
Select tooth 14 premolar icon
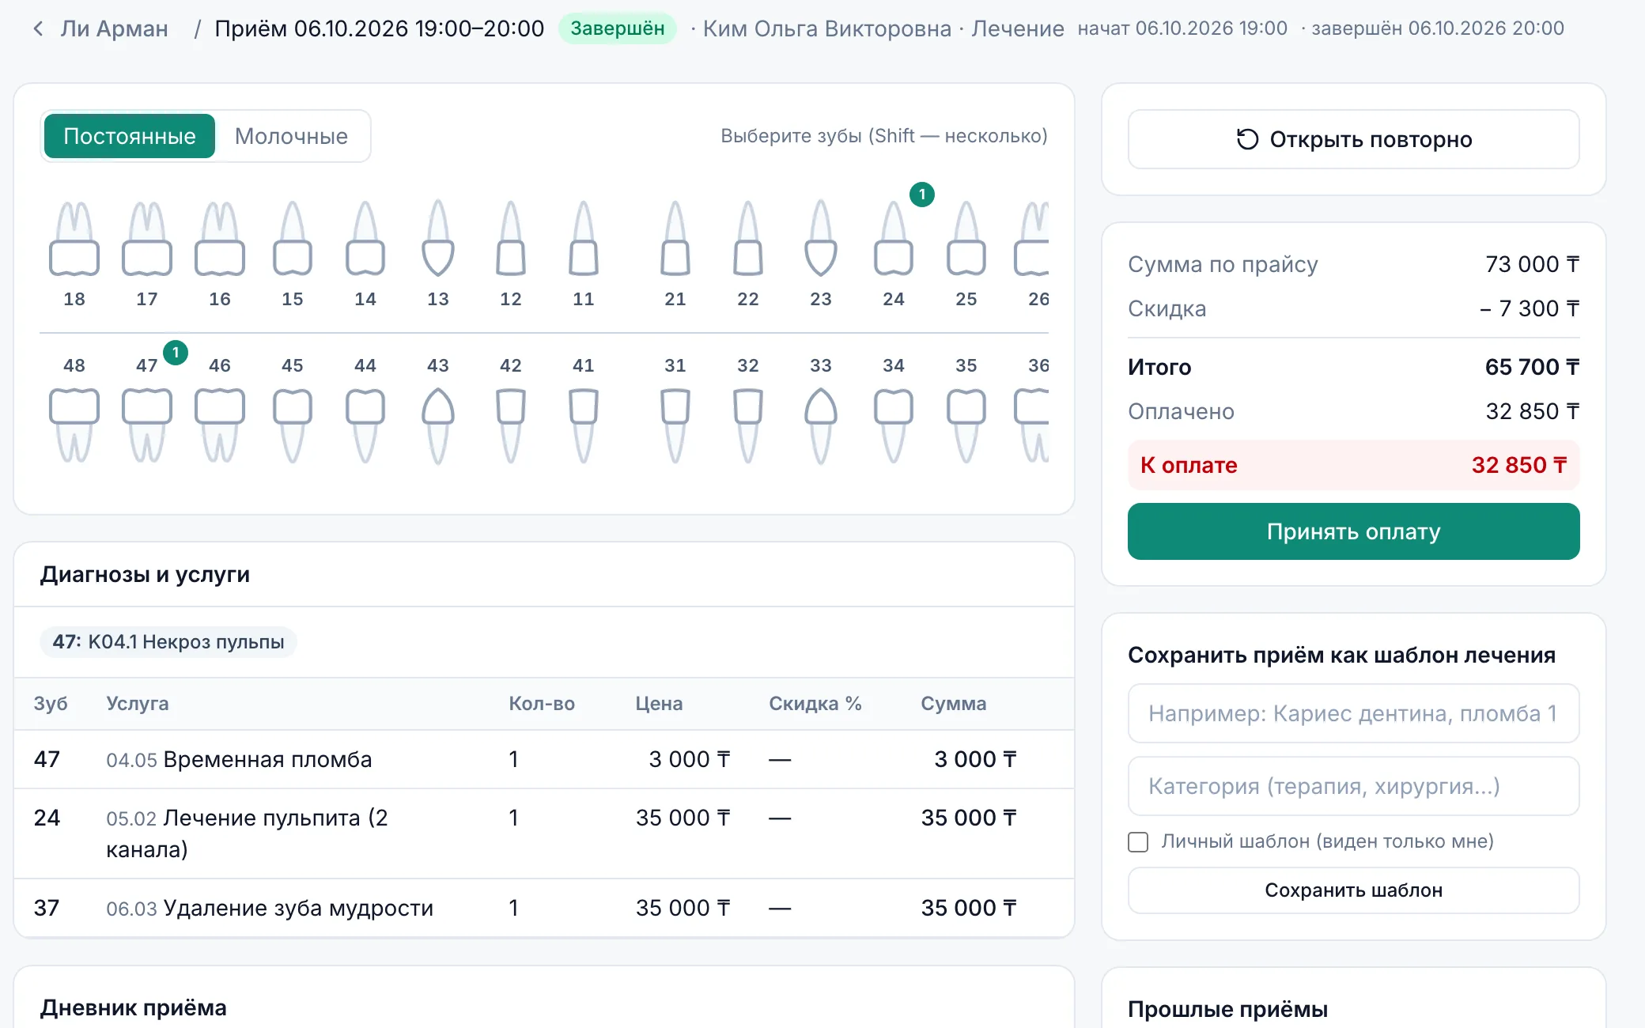click(x=365, y=238)
